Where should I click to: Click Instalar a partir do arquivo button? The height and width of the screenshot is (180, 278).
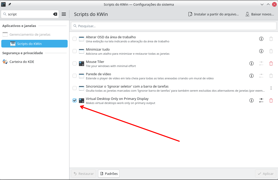(213, 14)
